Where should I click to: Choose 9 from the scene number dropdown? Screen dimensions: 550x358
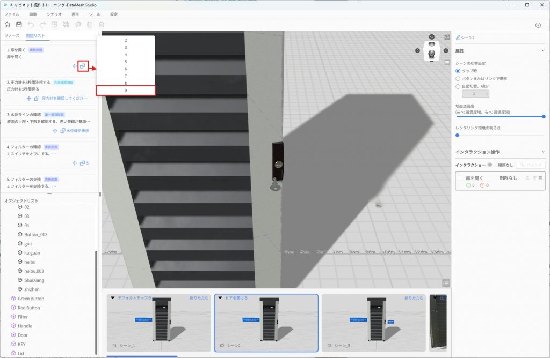tap(126, 91)
